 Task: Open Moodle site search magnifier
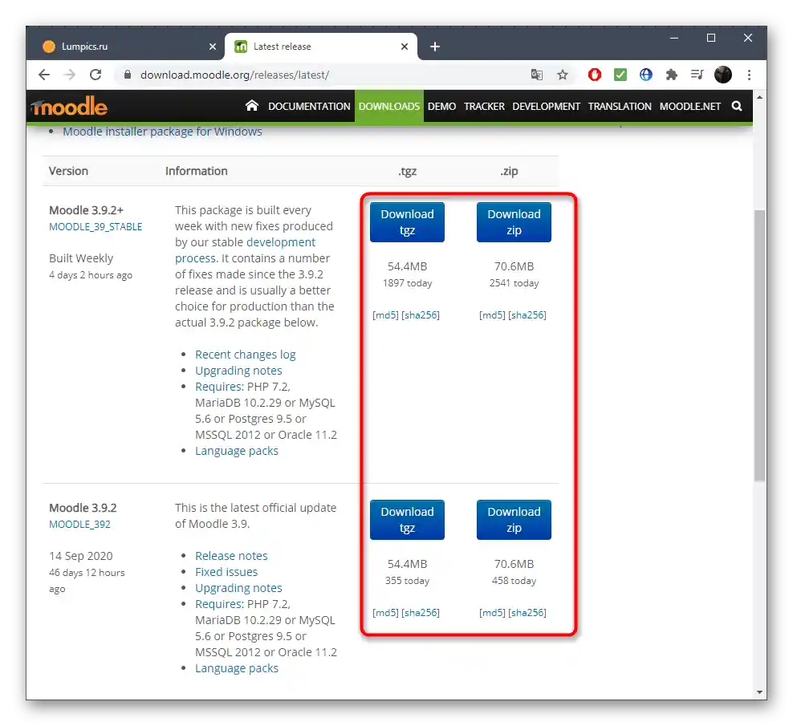coord(737,106)
